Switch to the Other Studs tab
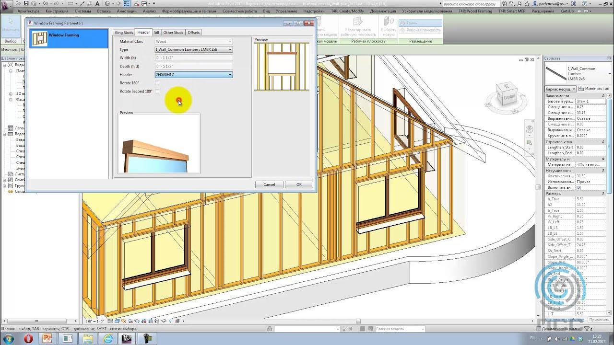This screenshot has height=345, width=614. click(x=173, y=33)
